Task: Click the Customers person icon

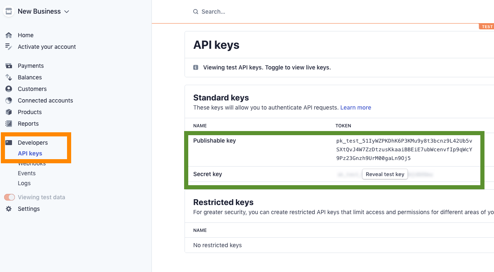Action: pos(9,89)
